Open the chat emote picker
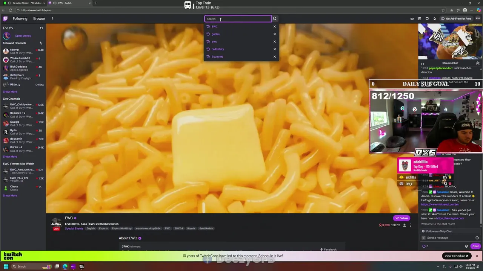 pos(477,238)
